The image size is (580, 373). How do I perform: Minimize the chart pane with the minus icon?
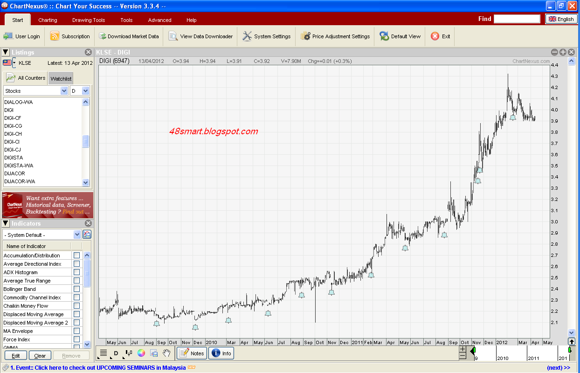[554, 53]
